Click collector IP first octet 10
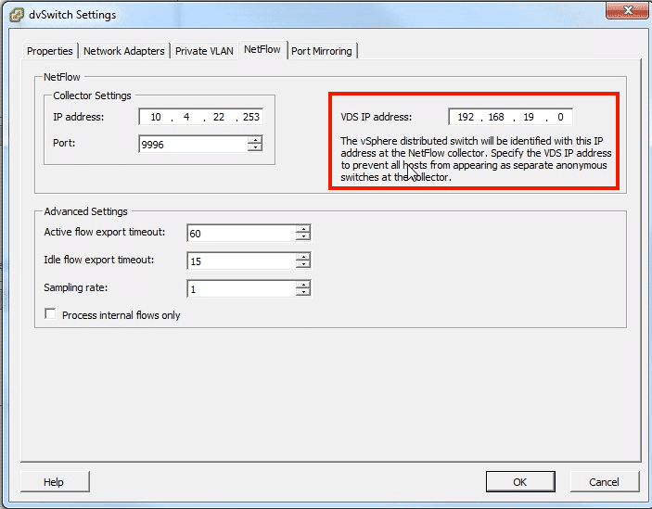Viewport: 652px width, 509px height. [156, 117]
